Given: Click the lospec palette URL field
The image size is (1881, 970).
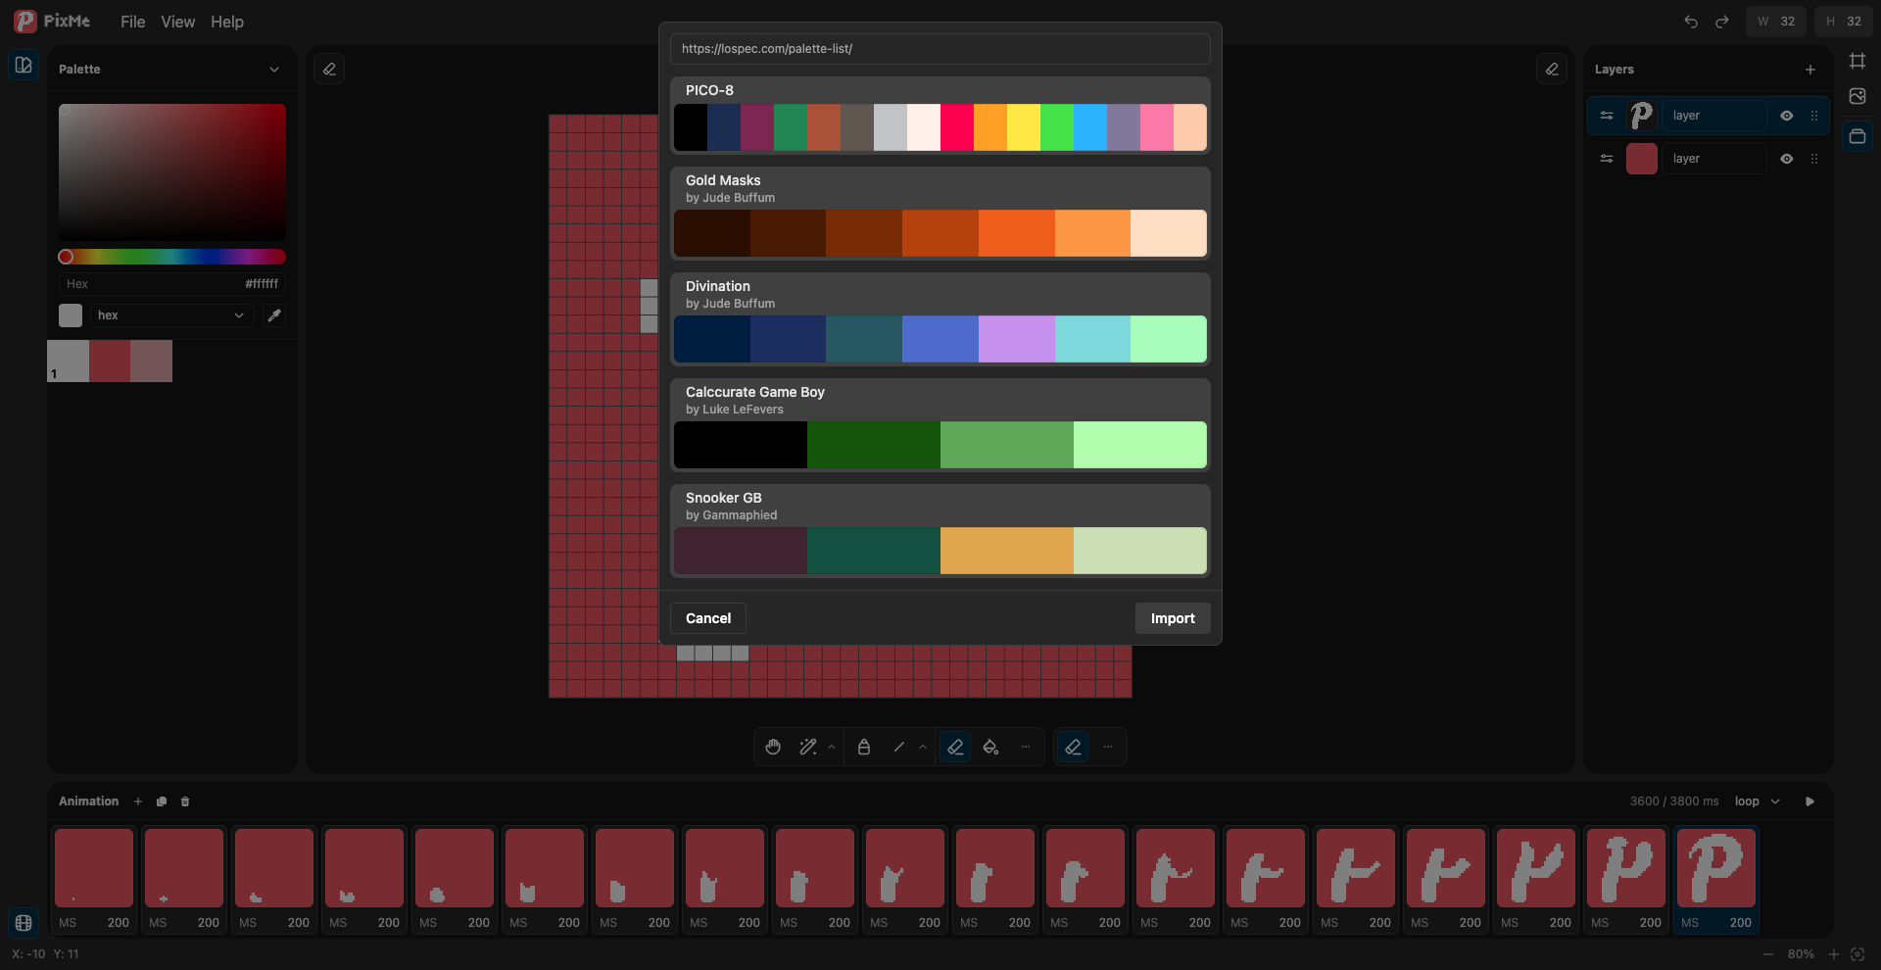Looking at the screenshot, I should point(940,49).
